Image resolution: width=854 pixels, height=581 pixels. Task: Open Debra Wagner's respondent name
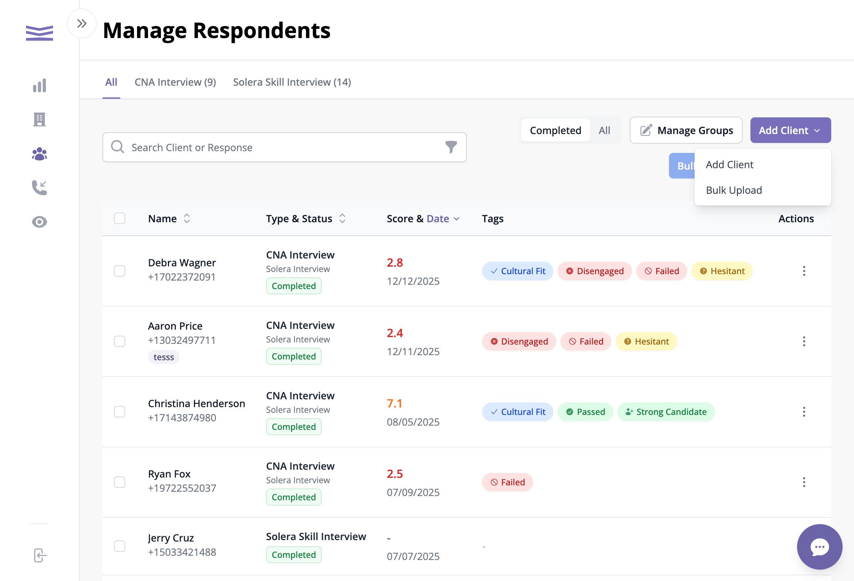[x=181, y=263]
